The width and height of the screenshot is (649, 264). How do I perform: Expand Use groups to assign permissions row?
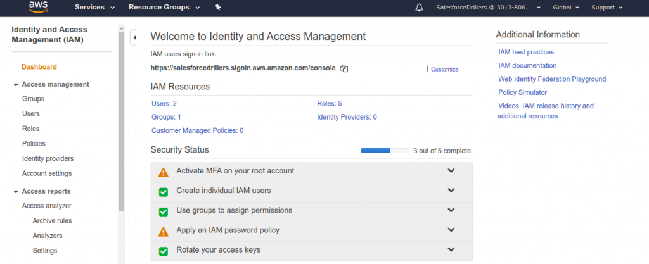[x=451, y=210]
